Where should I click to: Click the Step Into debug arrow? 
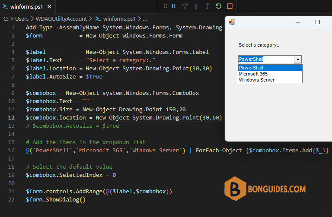[x=196, y=6]
